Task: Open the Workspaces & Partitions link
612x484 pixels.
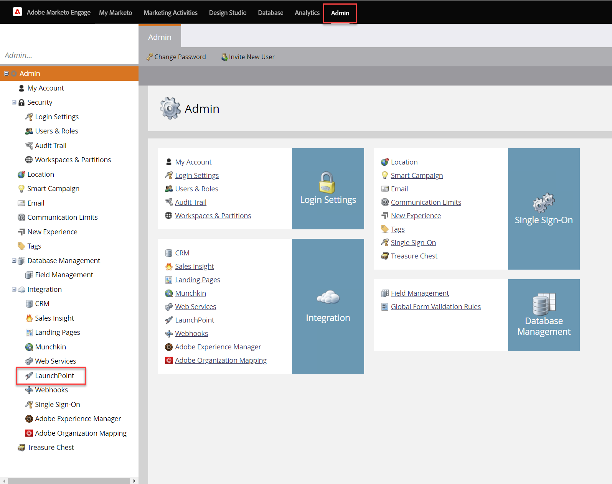Action: point(213,216)
